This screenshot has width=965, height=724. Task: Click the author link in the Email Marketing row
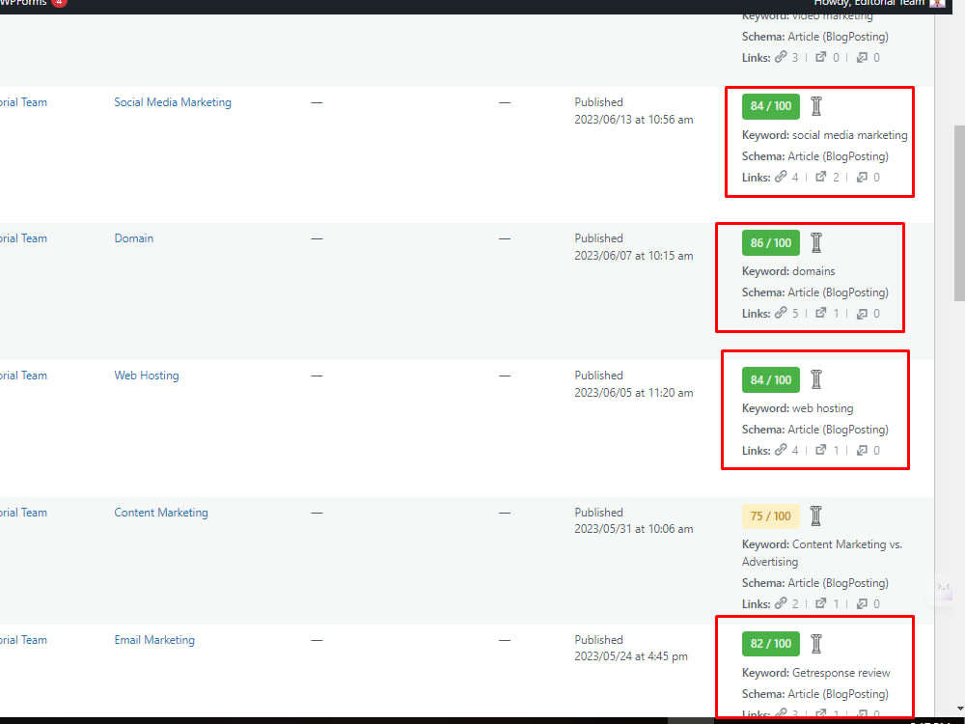tap(23, 640)
